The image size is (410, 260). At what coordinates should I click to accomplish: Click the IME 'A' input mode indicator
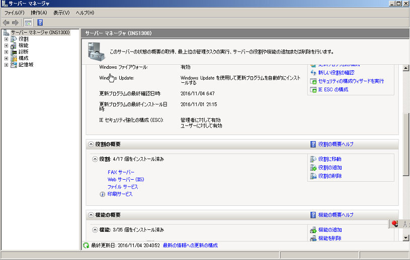(x=405, y=224)
